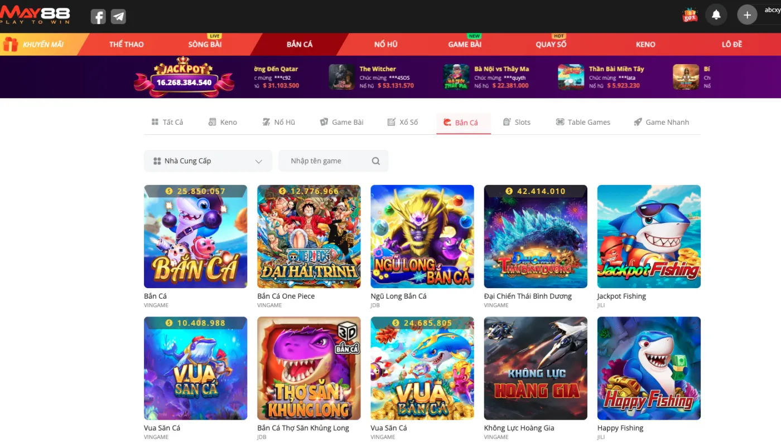Open Bà Nội vs Thầy Ma ticker item

(486, 77)
